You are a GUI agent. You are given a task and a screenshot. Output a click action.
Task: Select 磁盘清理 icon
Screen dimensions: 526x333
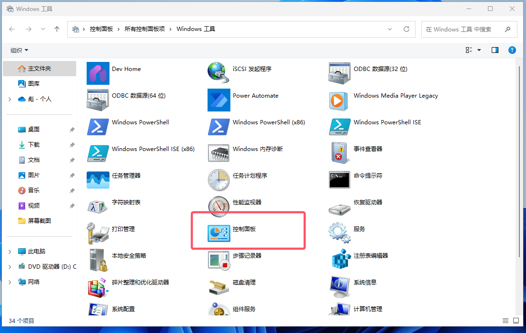[218, 288]
